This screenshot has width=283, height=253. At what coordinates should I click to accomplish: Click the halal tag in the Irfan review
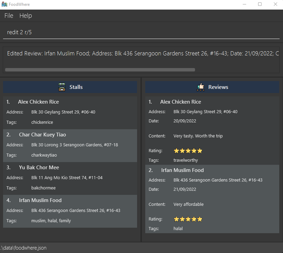178,229
